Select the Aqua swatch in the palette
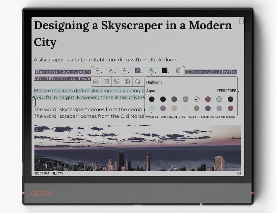The height and width of the screenshot is (213, 276). [152, 108]
